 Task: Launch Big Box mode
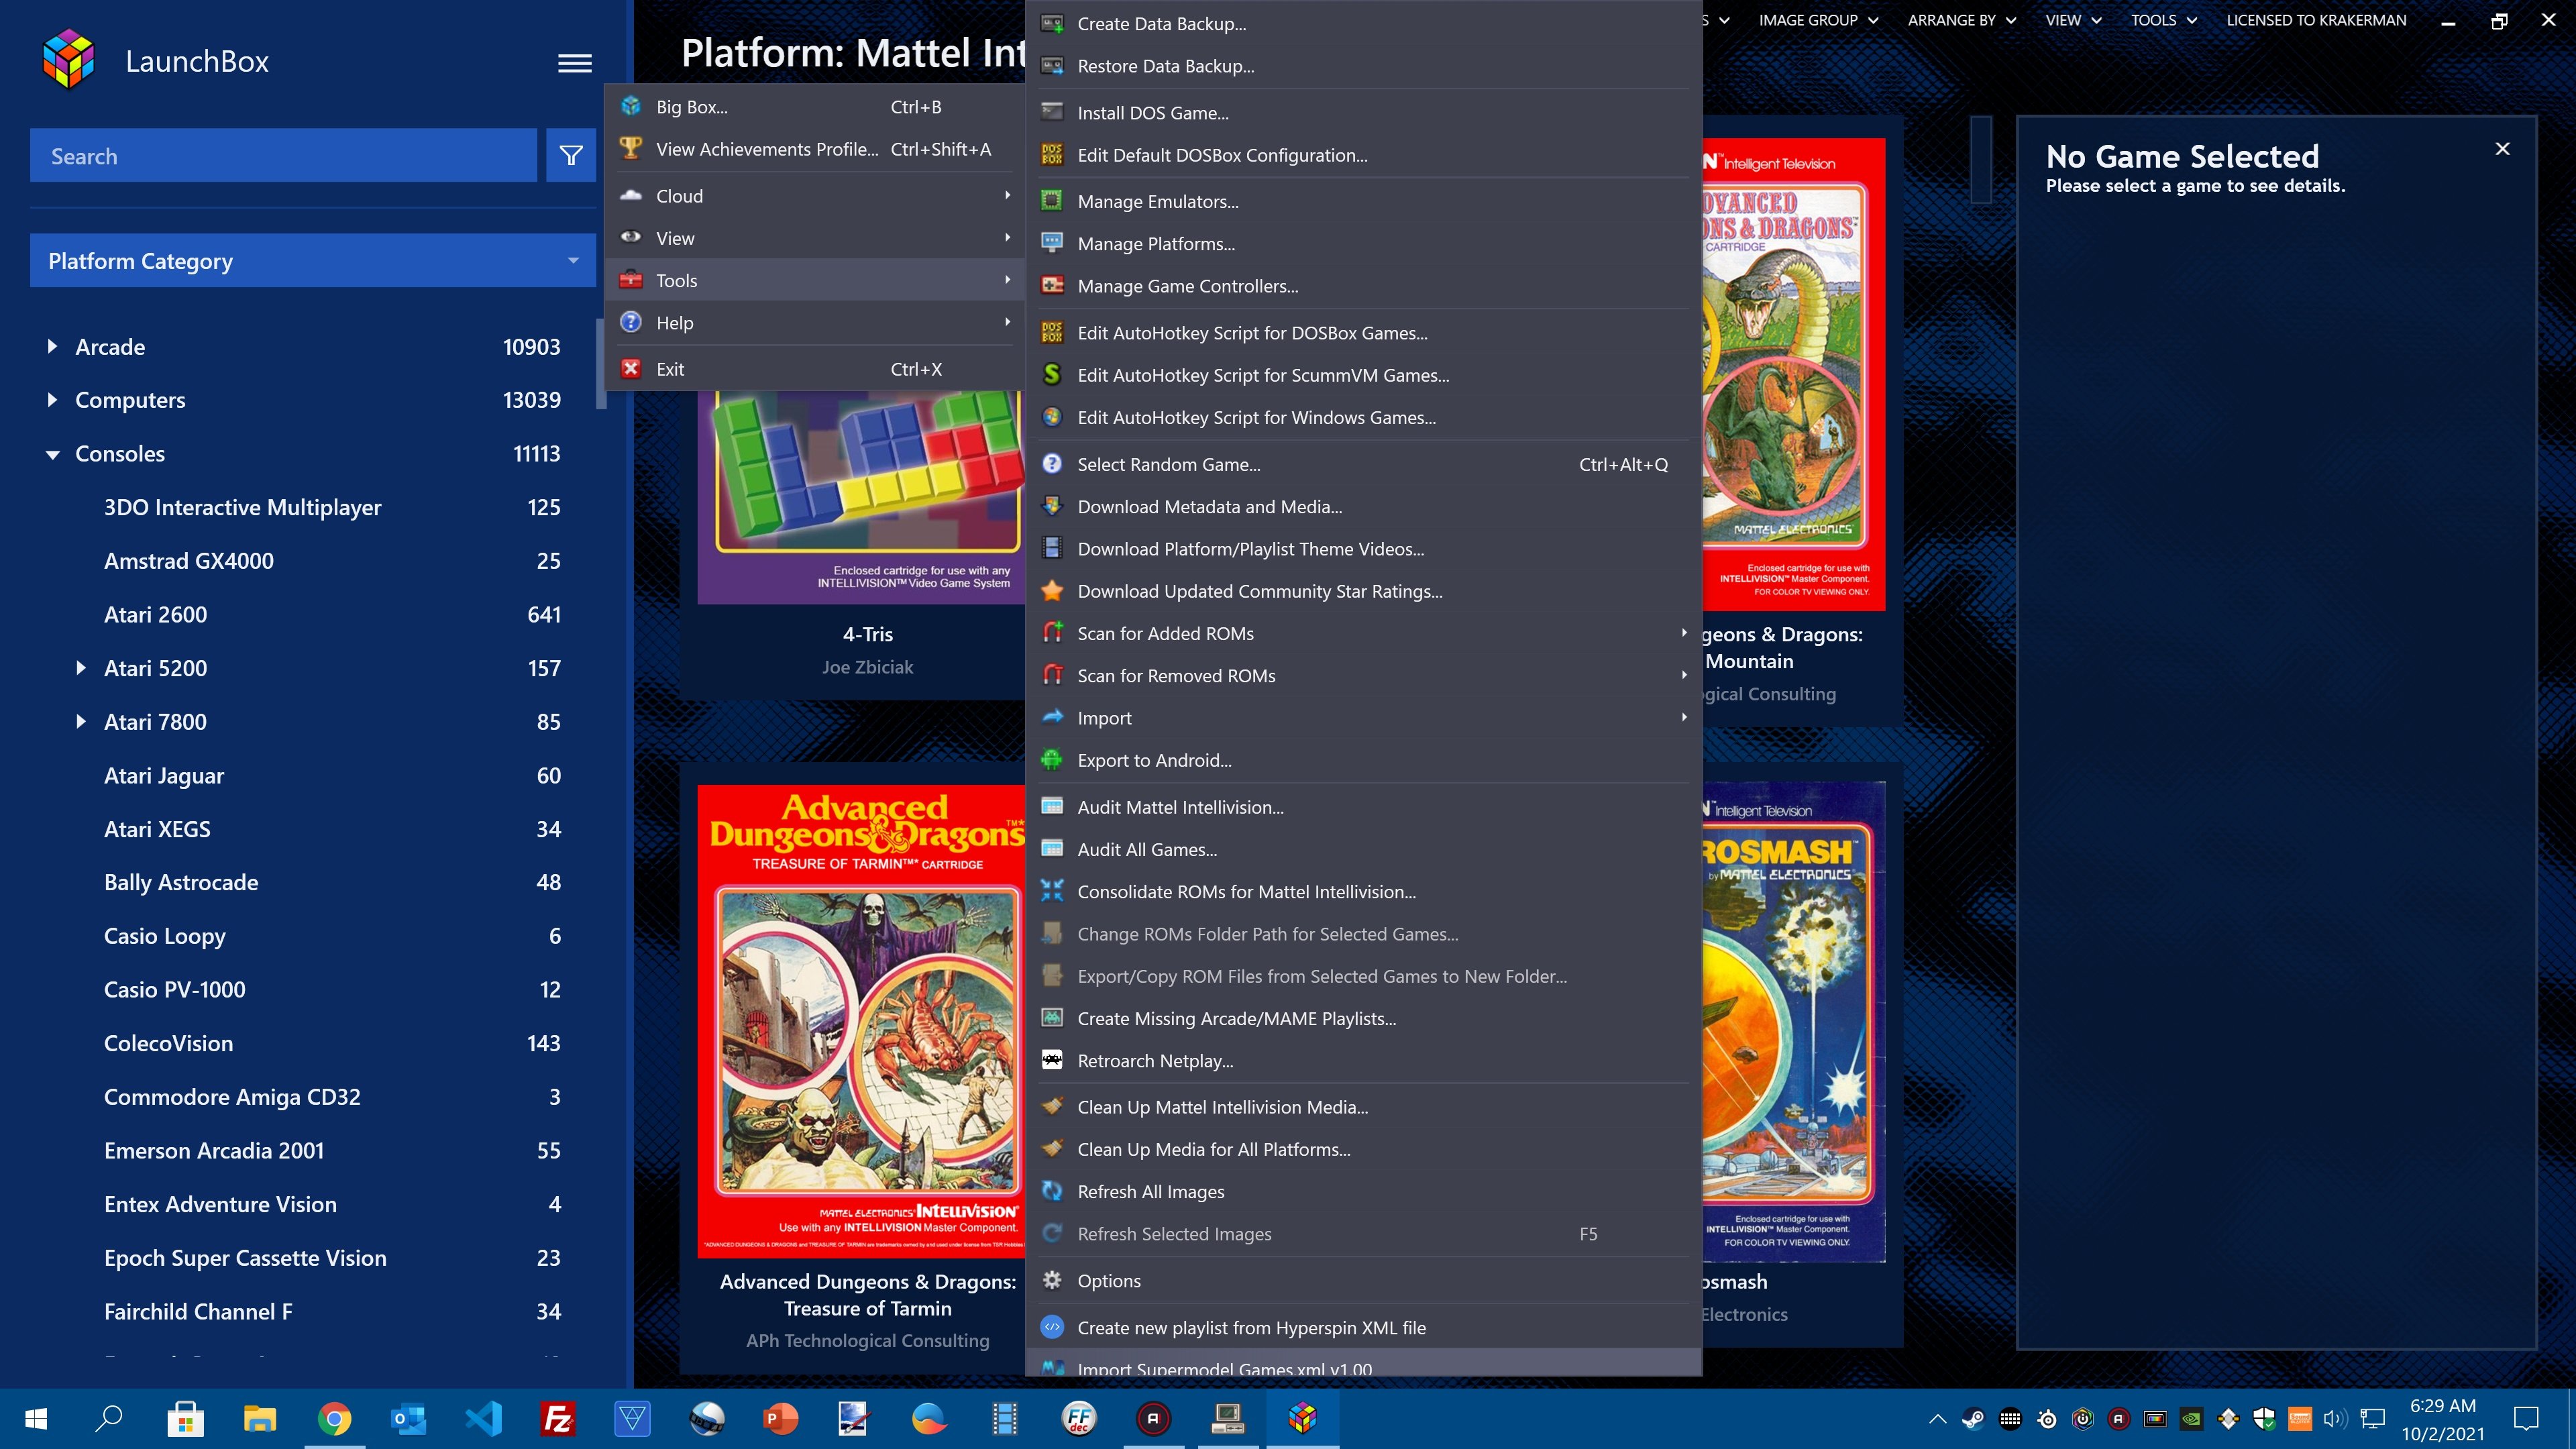tap(813, 107)
